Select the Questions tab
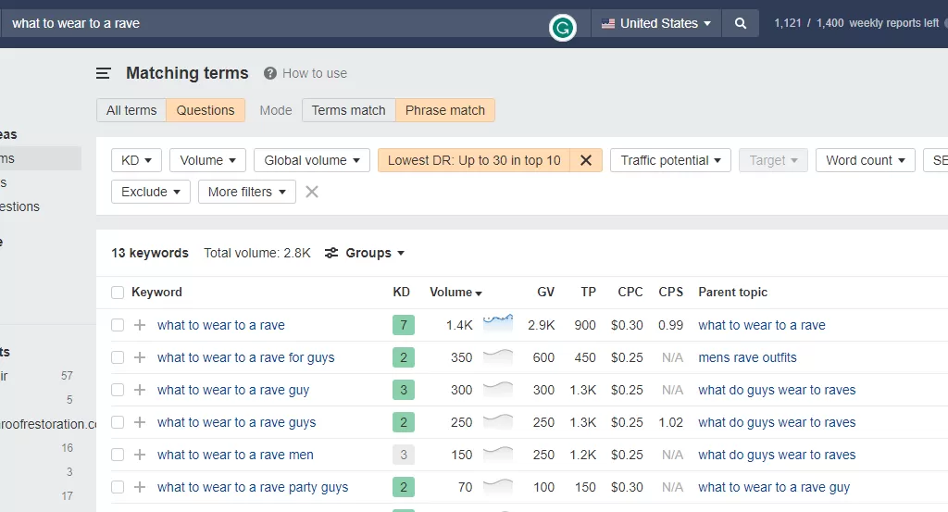This screenshot has height=512, width=948. click(x=206, y=110)
